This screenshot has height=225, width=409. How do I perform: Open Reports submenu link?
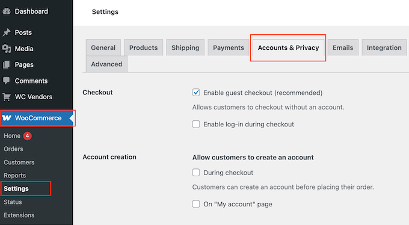click(14, 176)
